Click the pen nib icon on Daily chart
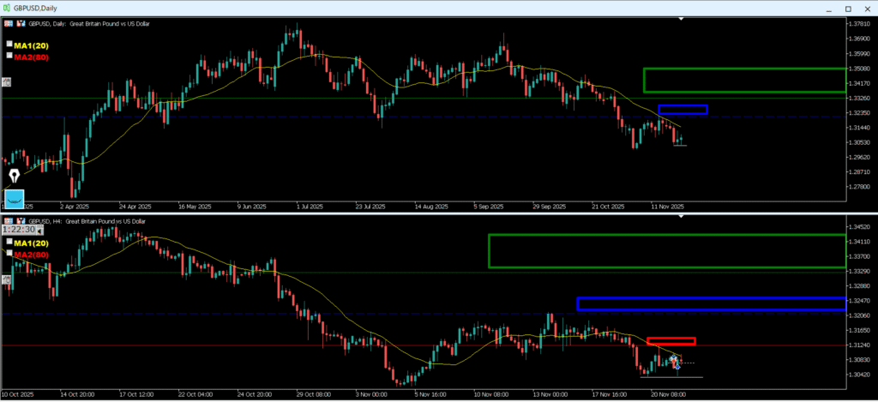878x402 pixels. coord(15,177)
